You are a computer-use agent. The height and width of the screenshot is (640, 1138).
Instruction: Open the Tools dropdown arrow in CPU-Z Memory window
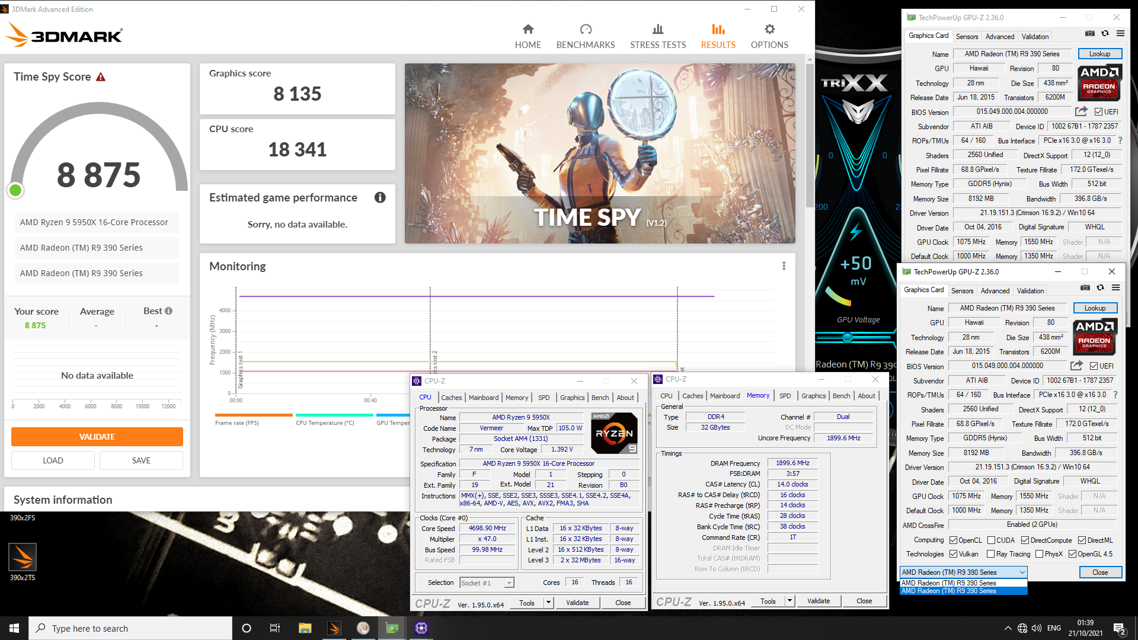click(x=789, y=601)
